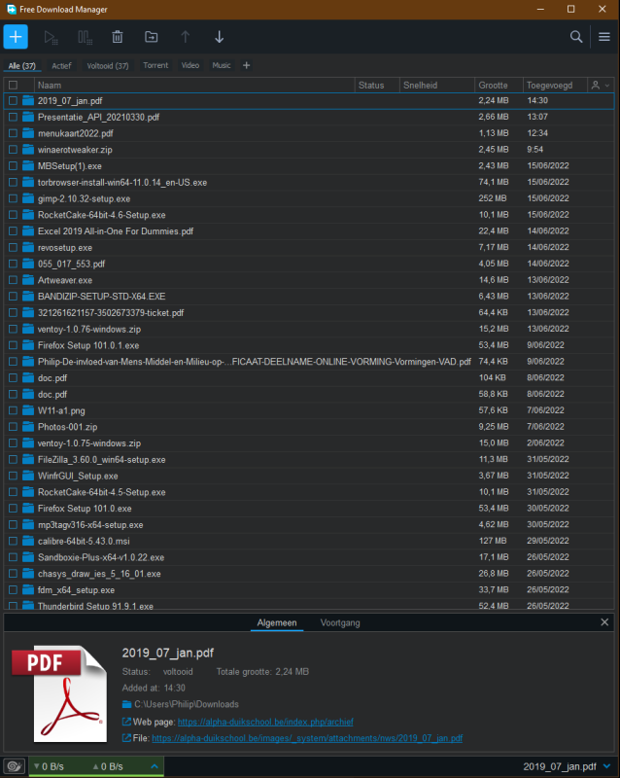Screen dimensions: 620x778
Task: Check the box for 2019_07_jan.pdf
Action: click(x=14, y=101)
